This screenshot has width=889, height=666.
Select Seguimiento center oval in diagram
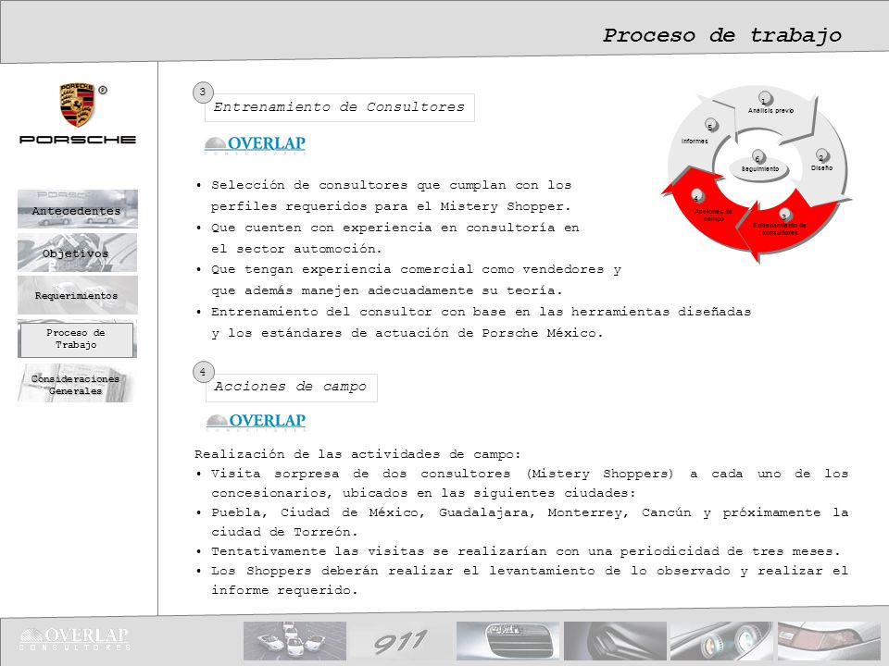(760, 168)
